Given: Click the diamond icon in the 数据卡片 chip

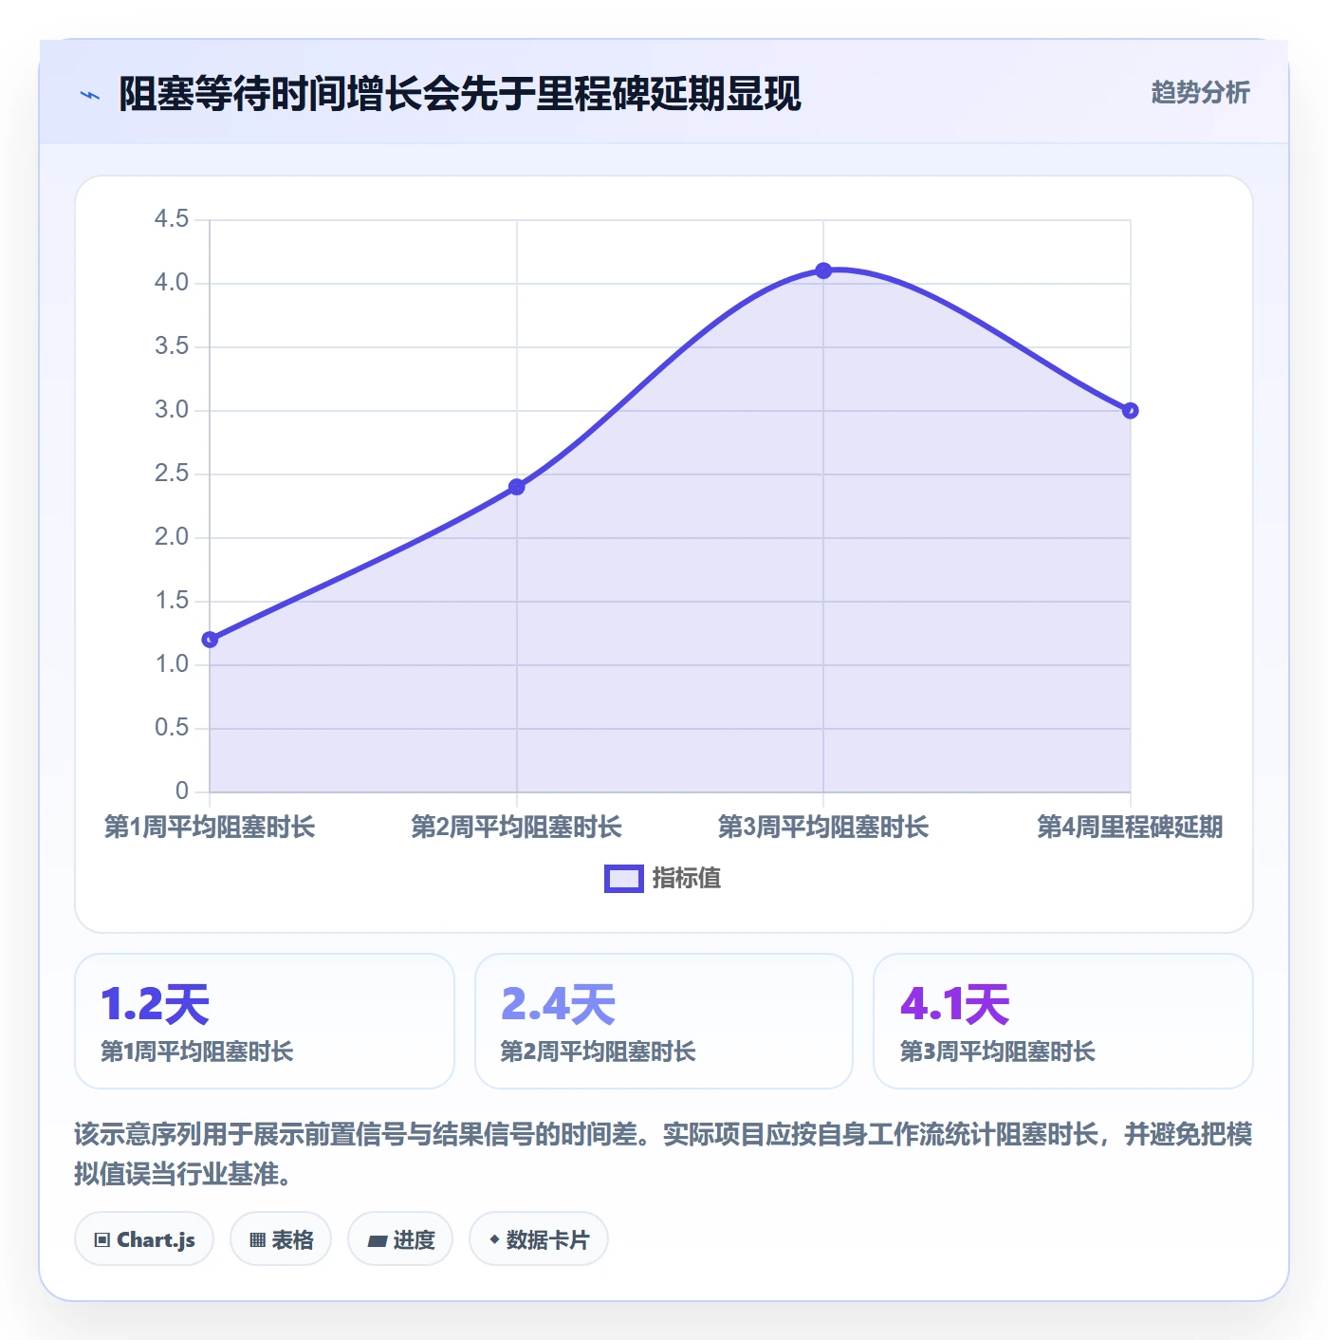Looking at the screenshot, I should 494,1239.
